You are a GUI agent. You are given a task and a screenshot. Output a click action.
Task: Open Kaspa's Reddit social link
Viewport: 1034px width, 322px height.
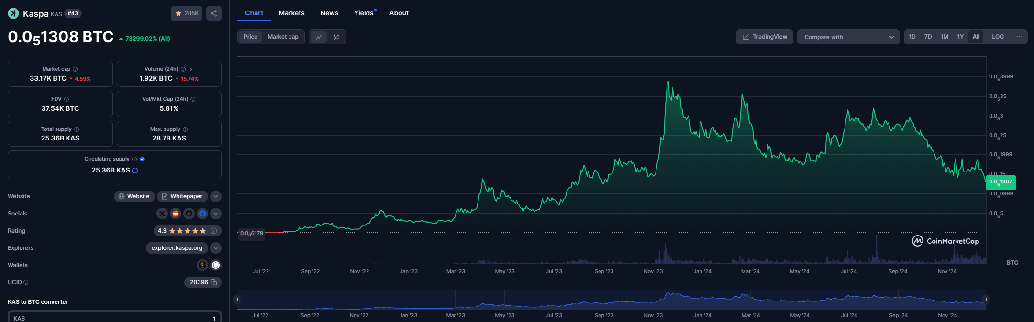coord(176,214)
